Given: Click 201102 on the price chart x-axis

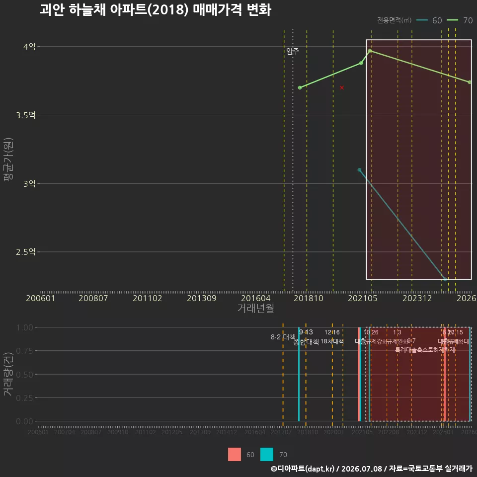Looking at the screenshot, I should pos(148,298).
